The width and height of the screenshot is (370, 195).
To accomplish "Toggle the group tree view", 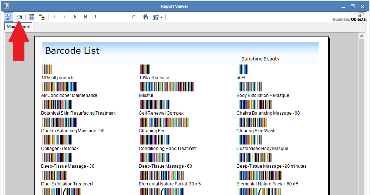I will click(41, 17).
